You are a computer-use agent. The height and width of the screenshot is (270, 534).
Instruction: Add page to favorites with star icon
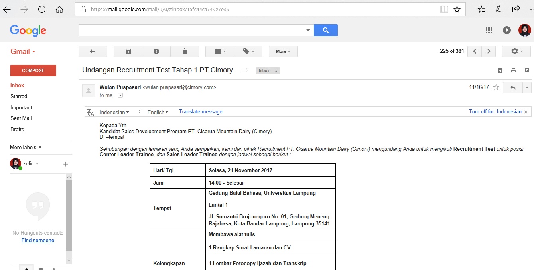pos(457,9)
